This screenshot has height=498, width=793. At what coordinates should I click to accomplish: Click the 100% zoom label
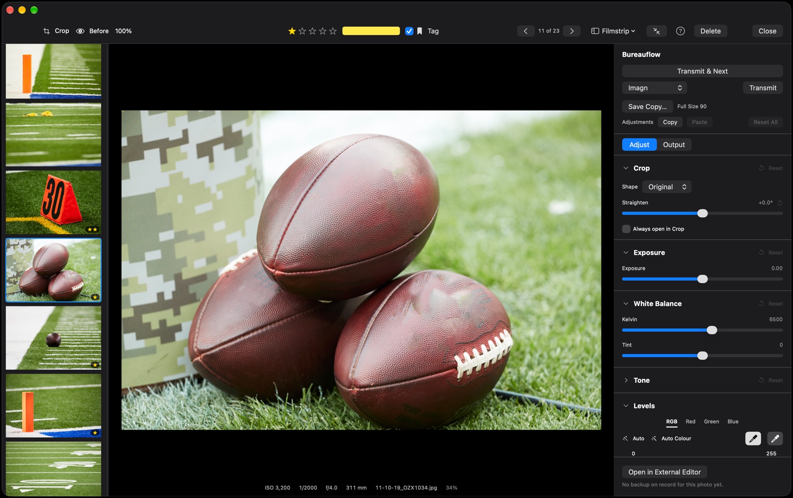tap(123, 31)
